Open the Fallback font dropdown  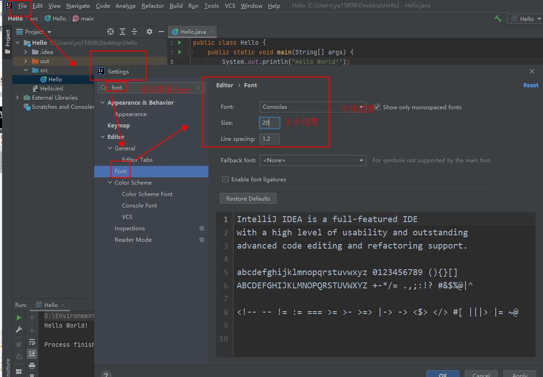click(x=313, y=160)
